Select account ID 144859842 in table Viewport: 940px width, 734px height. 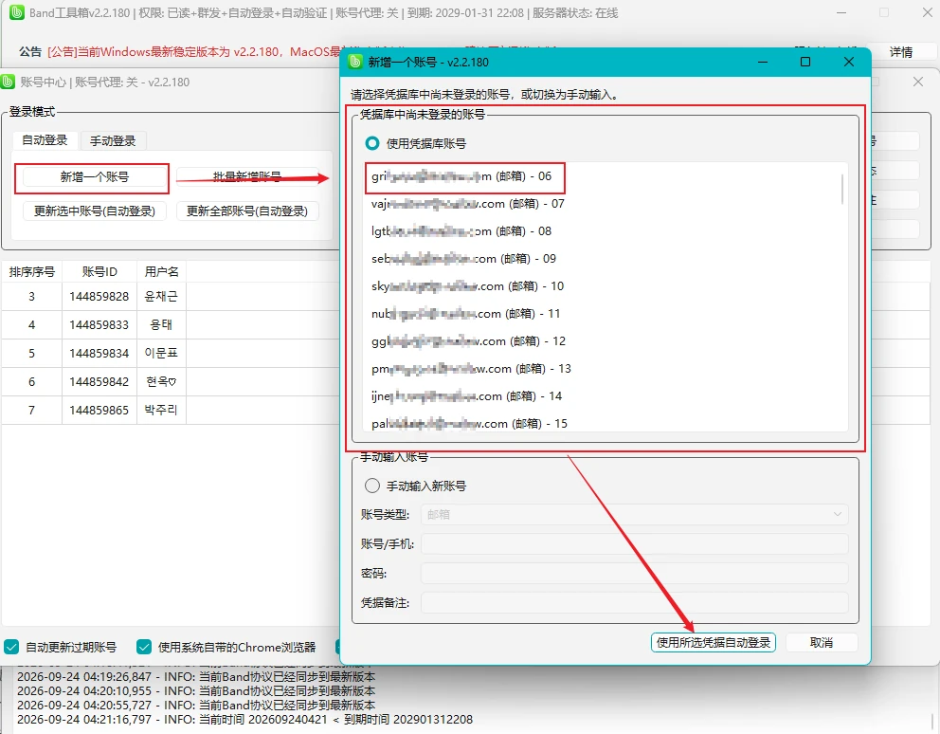[x=99, y=382]
